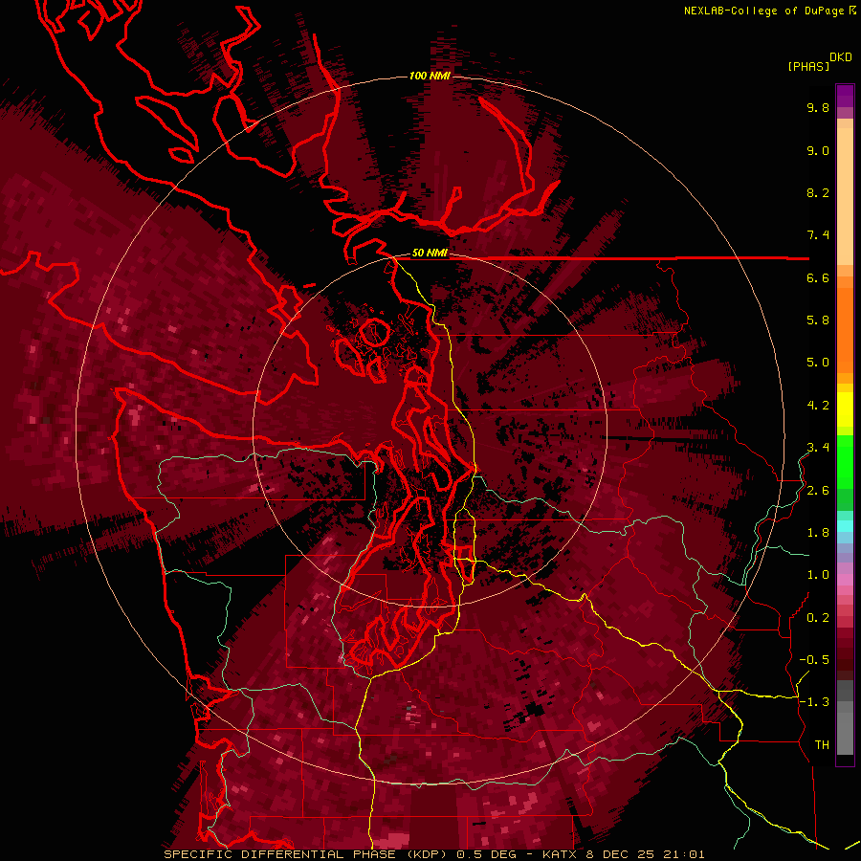
Task: Click the NEXLAB-College of DuPage title text
Action: pos(765,11)
